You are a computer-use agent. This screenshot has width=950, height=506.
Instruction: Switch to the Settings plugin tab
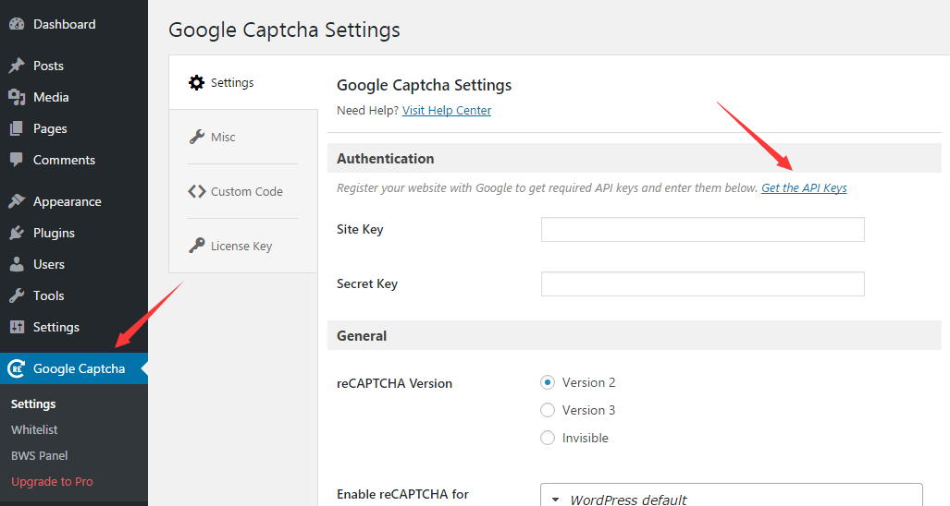(243, 83)
